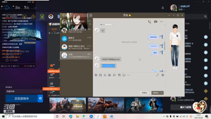211x119 pixels.
Task: Open the 风暴英雄 game version dropdown
Action: pyautogui.click(x=24, y=91)
